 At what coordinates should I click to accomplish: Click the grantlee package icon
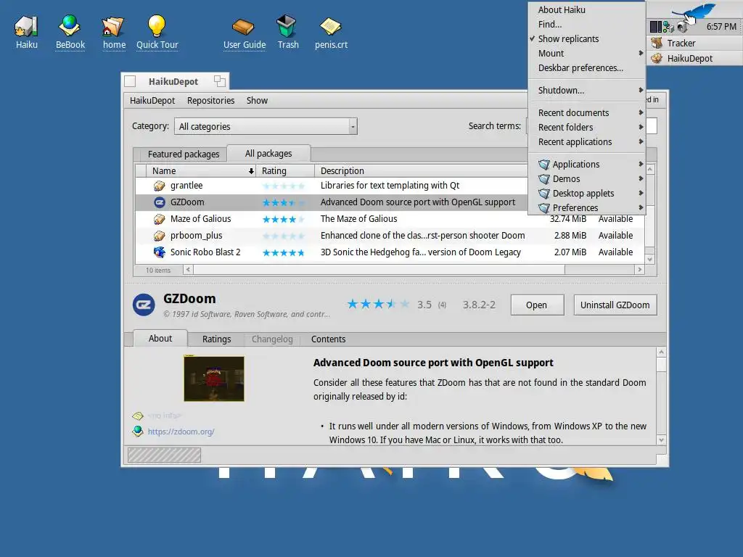(159, 186)
